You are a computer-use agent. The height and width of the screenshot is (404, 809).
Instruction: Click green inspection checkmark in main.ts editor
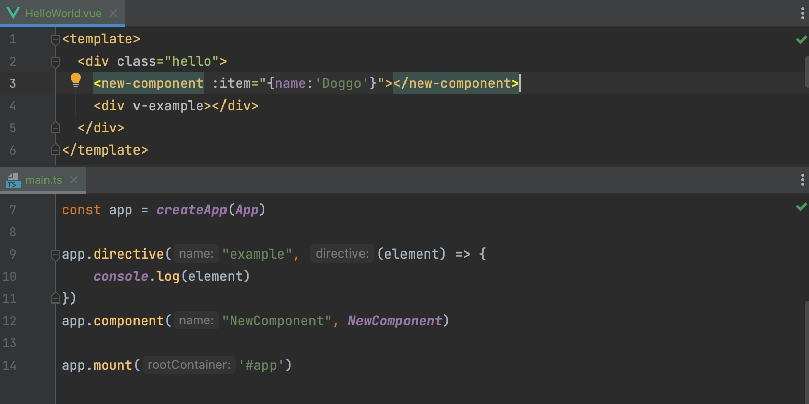[x=801, y=206]
